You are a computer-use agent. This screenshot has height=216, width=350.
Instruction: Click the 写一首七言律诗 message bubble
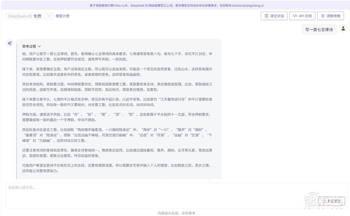click(x=319, y=29)
